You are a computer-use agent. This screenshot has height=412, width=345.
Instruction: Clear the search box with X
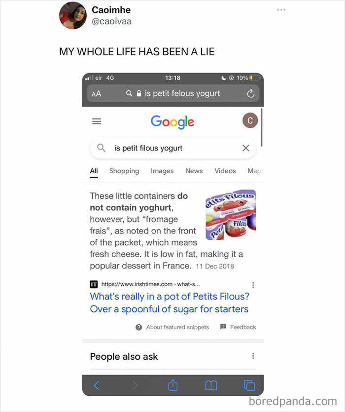(x=246, y=148)
